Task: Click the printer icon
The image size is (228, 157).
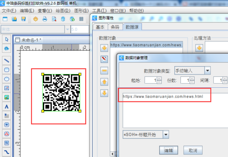Action: 45,19
